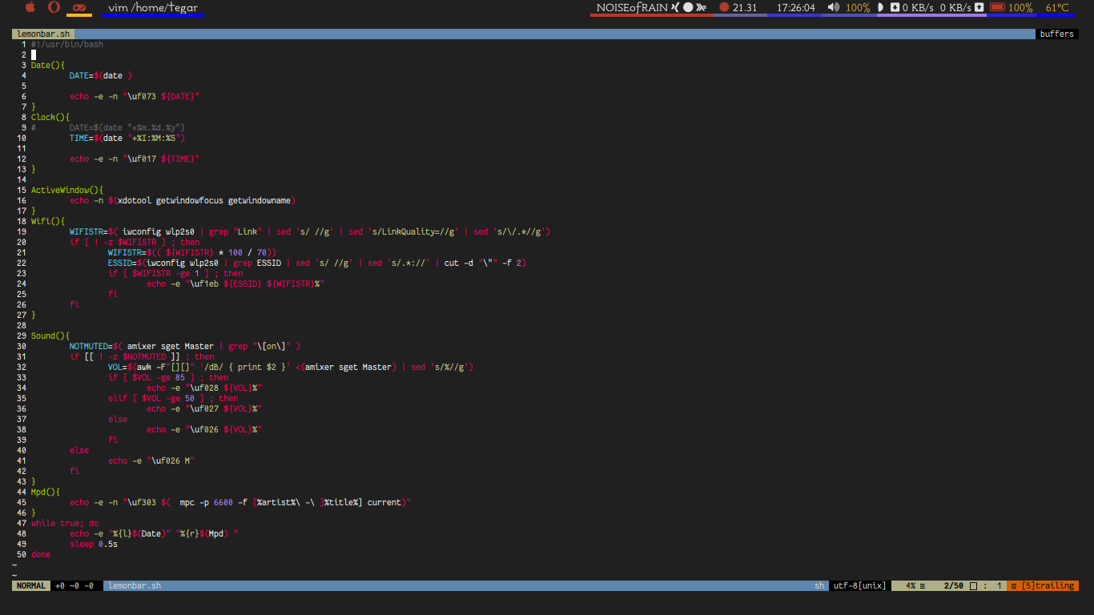Click the battery icon showing 100%

[x=997, y=8]
